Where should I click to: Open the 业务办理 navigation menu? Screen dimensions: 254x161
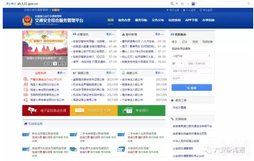124,20
